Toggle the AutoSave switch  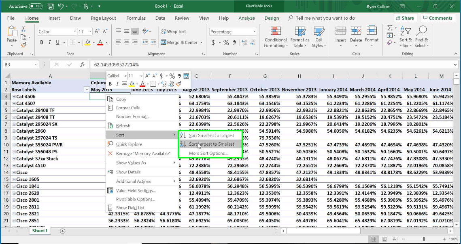35,6
